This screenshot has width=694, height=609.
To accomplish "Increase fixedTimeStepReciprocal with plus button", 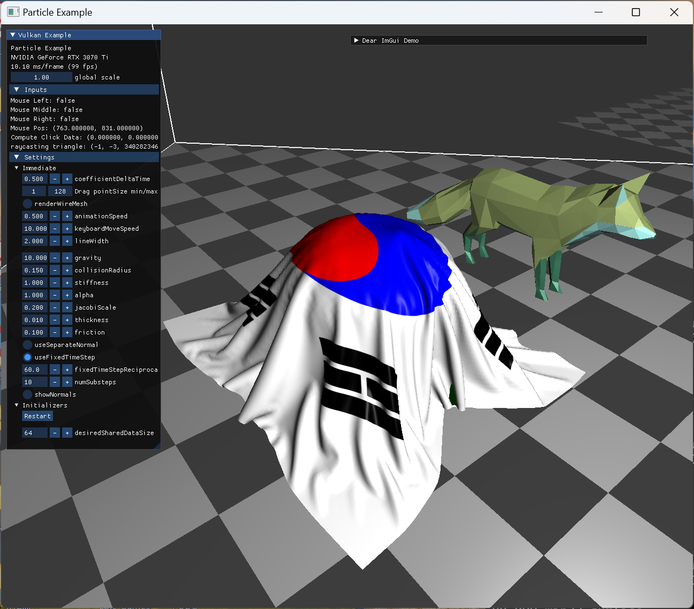I will tap(67, 370).
